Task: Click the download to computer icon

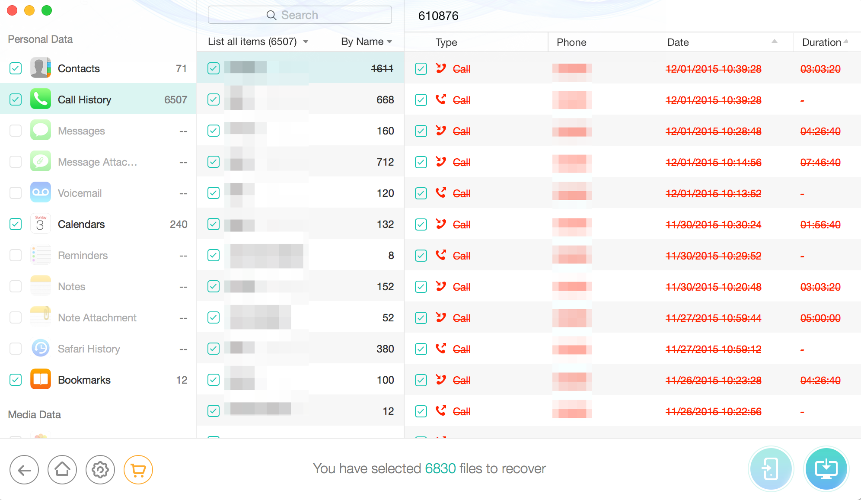Action: [827, 469]
